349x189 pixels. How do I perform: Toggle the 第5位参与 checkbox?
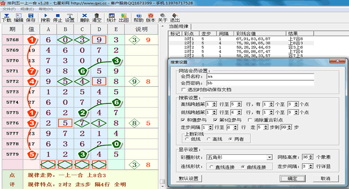point(215,120)
